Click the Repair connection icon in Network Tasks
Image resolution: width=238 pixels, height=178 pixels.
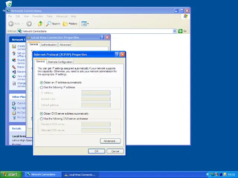click(14, 67)
